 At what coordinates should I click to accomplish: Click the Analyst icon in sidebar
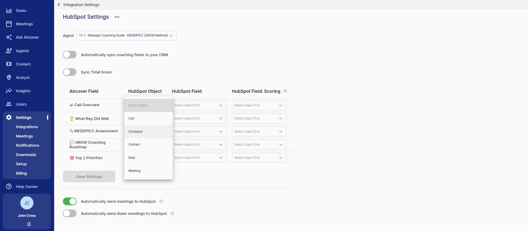click(x=9, y=77)
